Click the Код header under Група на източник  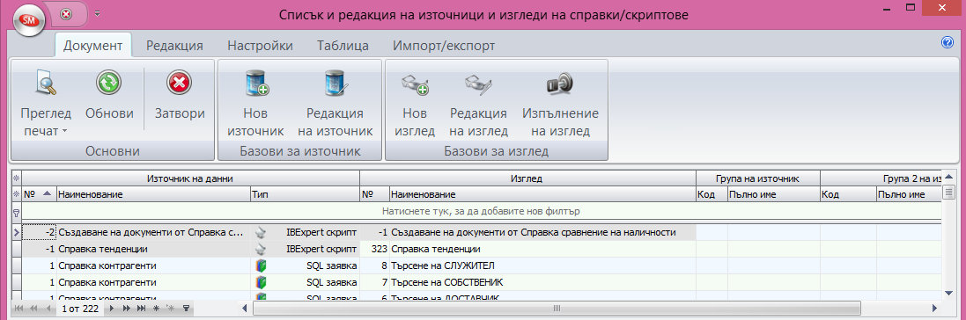(x=712, y=193)
